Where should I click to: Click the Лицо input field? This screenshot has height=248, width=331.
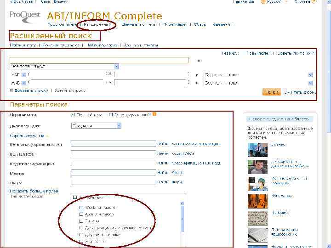pyautogui.click(x=114, y=182)
